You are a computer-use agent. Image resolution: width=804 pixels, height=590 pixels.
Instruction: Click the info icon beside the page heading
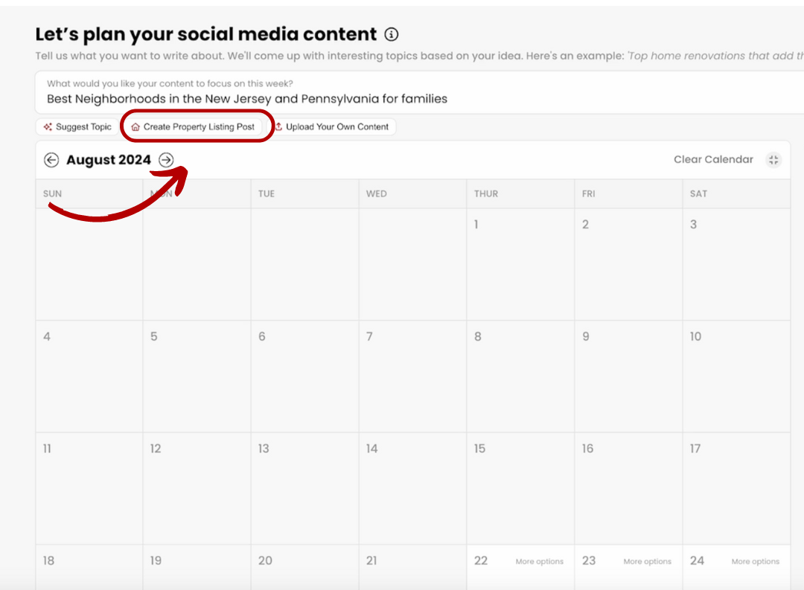(392, 34)
